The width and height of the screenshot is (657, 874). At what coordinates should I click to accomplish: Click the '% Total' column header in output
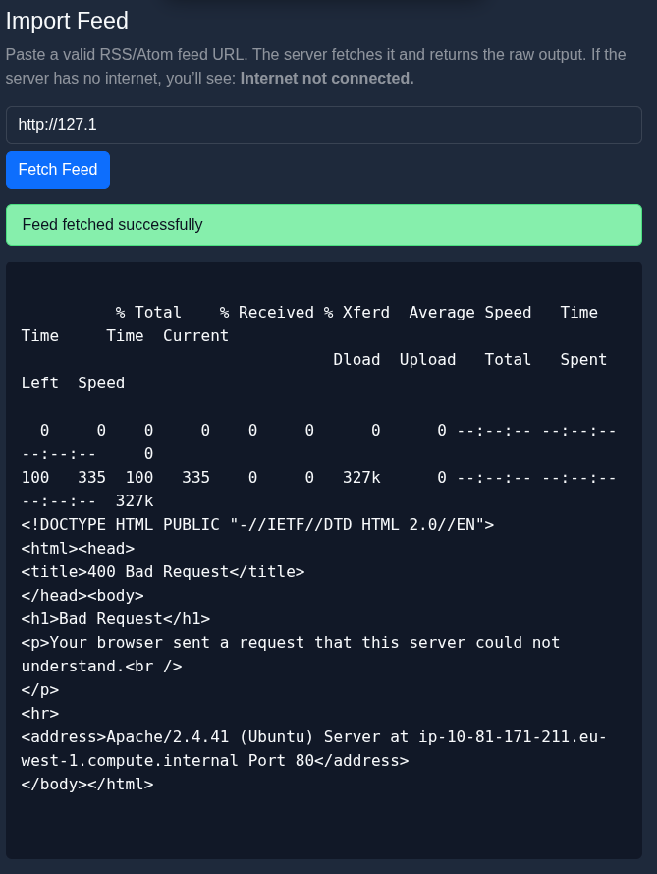pyautogui.click(x=148, y=313)
